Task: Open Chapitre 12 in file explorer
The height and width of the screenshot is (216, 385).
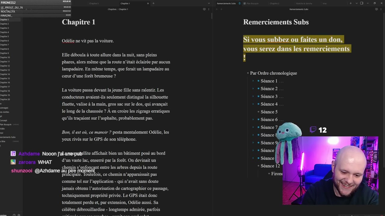Action: 5,66
